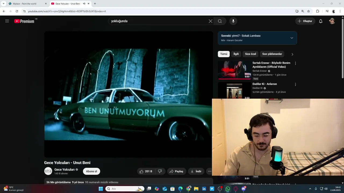The image size is (344, 193).
Task: Open the Dediler Ki - Anlarsın title
Action: [264, 84]
